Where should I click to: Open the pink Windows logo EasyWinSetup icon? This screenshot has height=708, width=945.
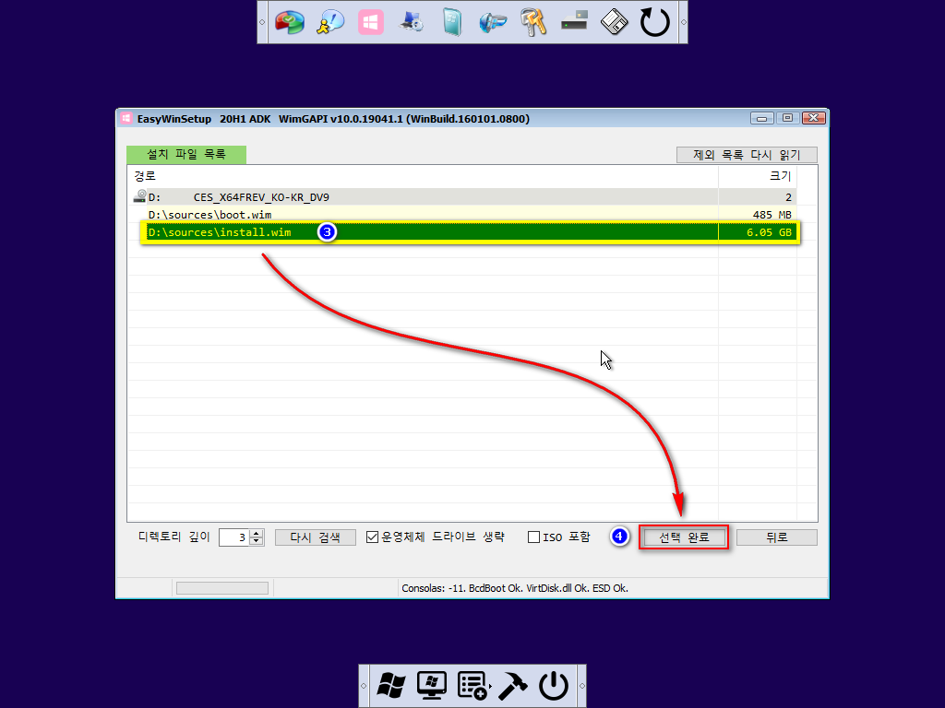[x=371, y=22]
